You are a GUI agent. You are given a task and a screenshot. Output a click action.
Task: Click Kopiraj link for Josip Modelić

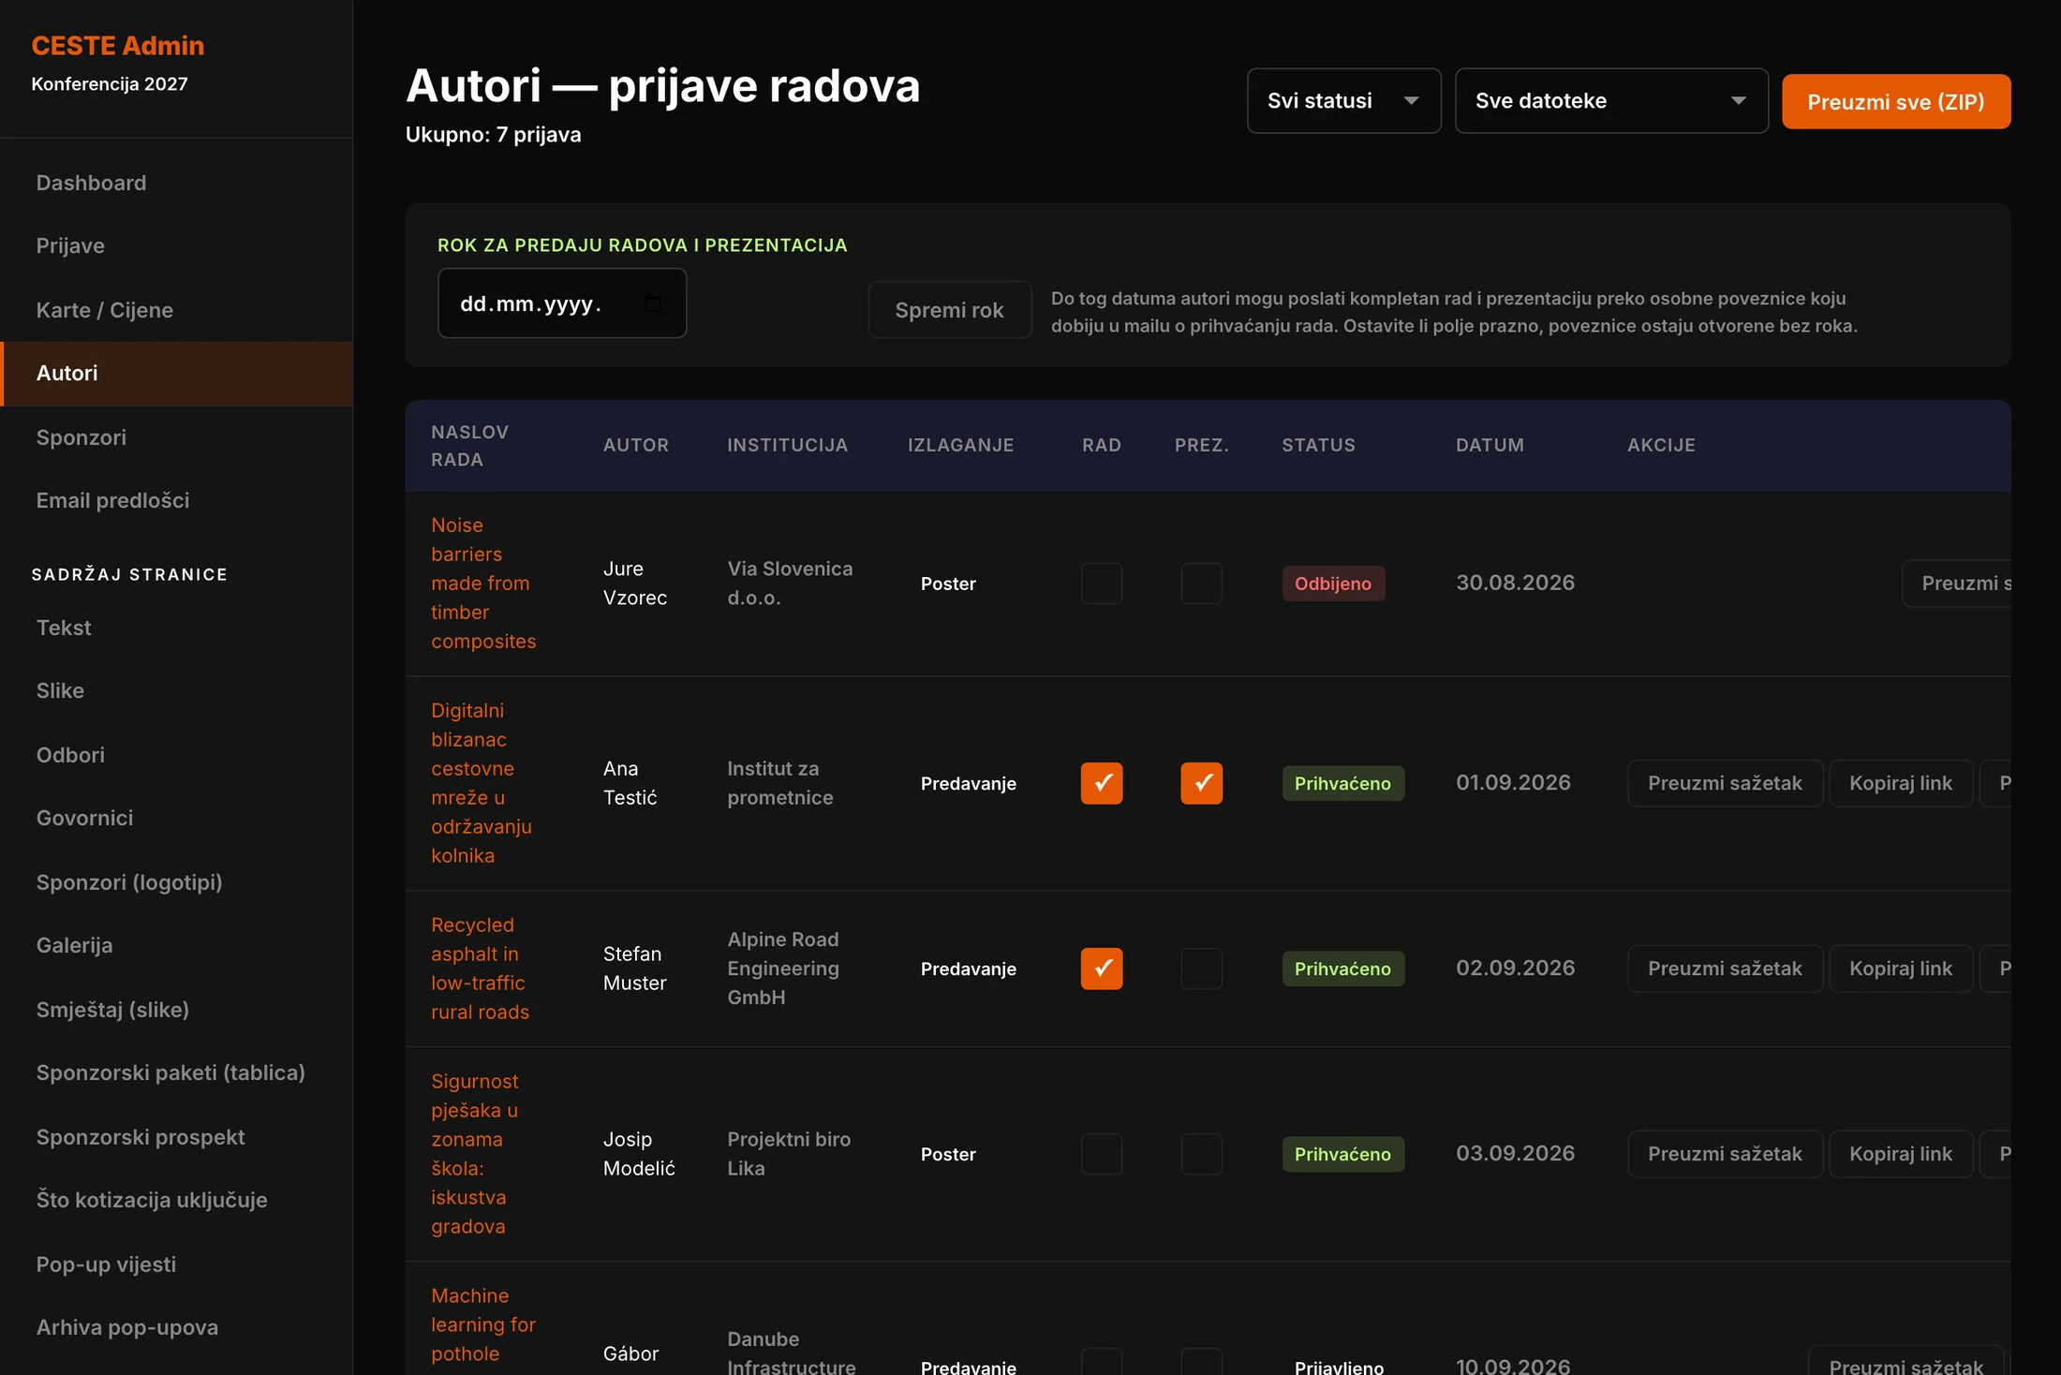pos(1901,1154)
